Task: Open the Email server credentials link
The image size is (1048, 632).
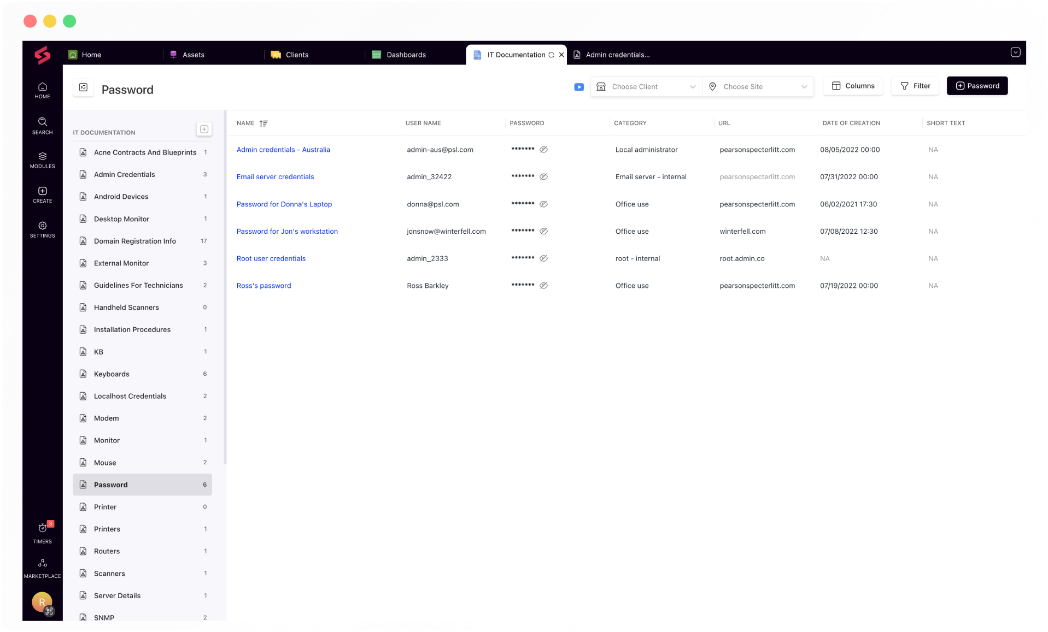Action: [x=275, y=177]
